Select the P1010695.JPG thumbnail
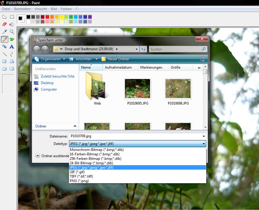259x210 pixels. [137, 89]
